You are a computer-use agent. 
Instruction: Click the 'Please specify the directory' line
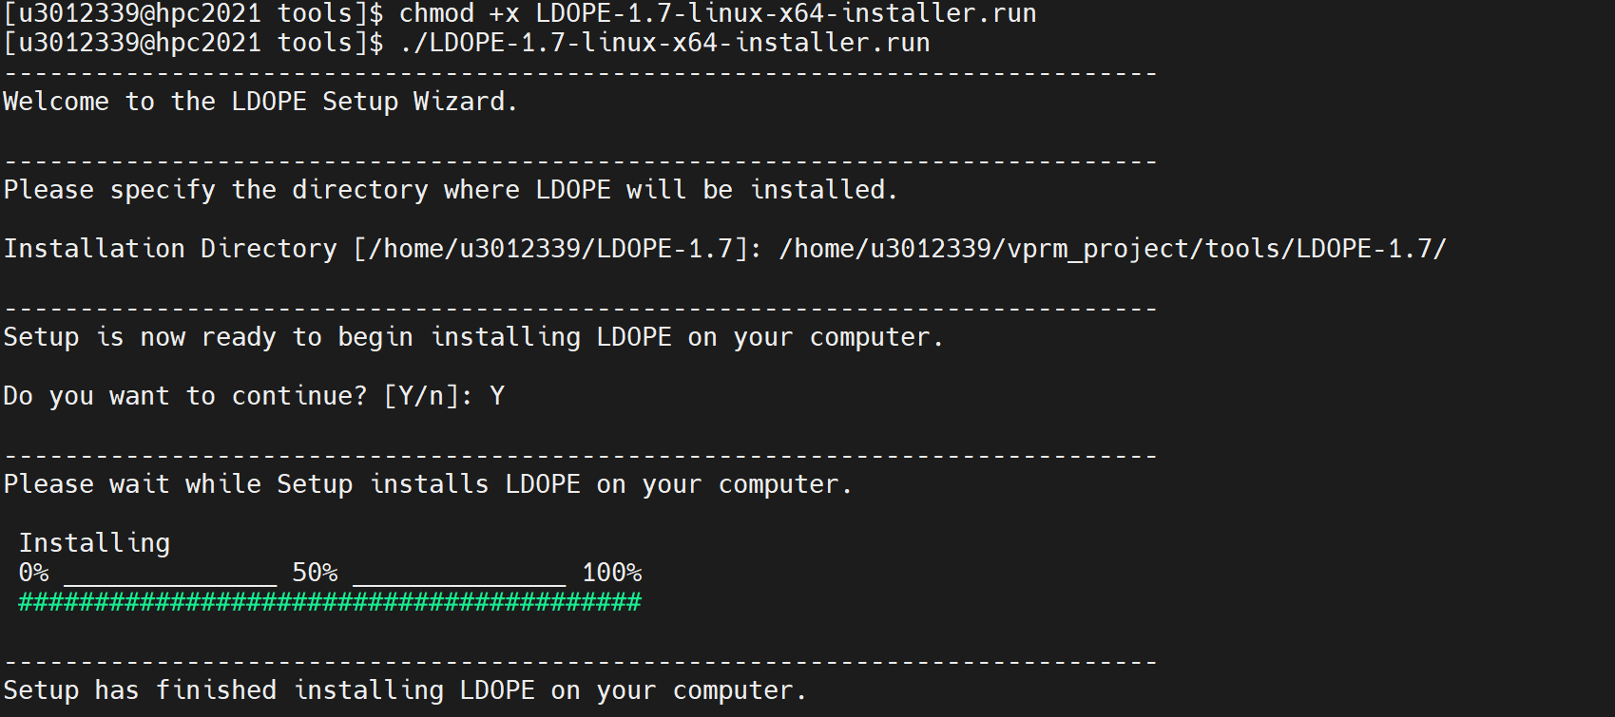tap(451, 190)
